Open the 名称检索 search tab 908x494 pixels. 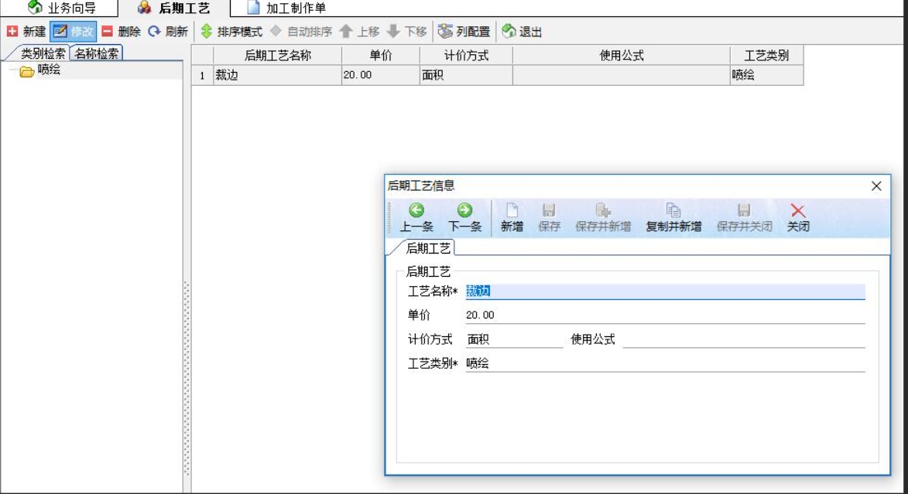click(98, 53)
